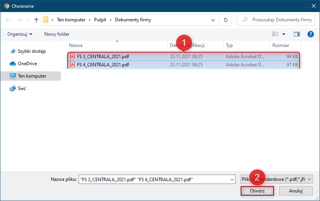Cancel the dialog with Anuluj
Image resolution: width=320 pixels, height=201 pixels.
296,191
